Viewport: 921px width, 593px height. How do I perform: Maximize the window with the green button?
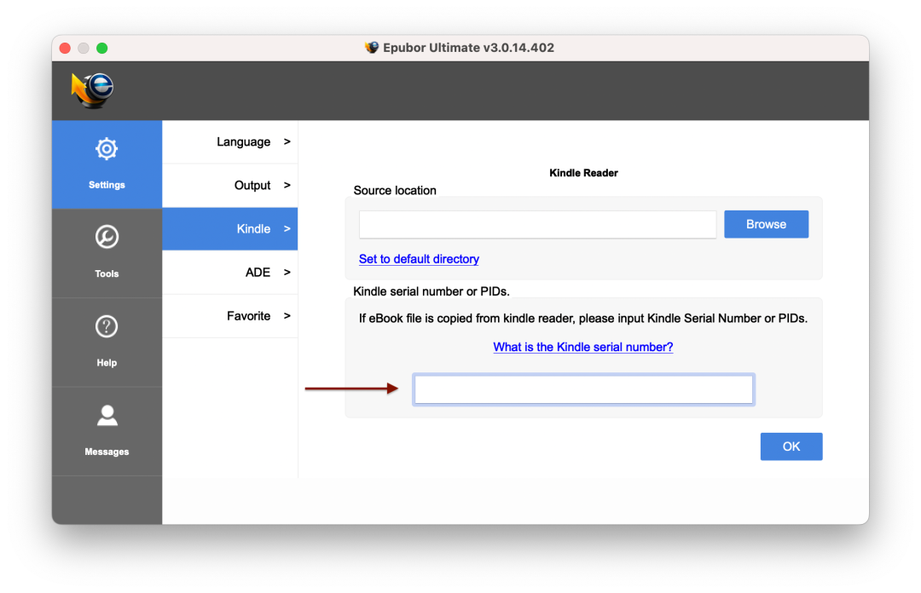tap(102, 49)
